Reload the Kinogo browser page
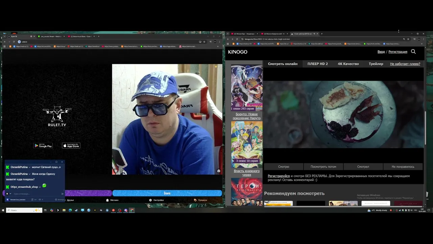 click(x=237, y=39)
